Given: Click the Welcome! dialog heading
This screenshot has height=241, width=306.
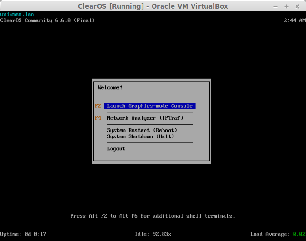Looking at the screenshot, I should coord(110,87).
